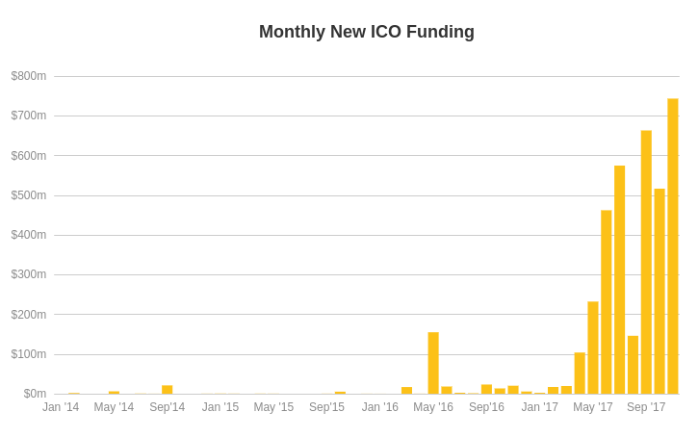Select the tallest bar at far right

pos(673,246)
